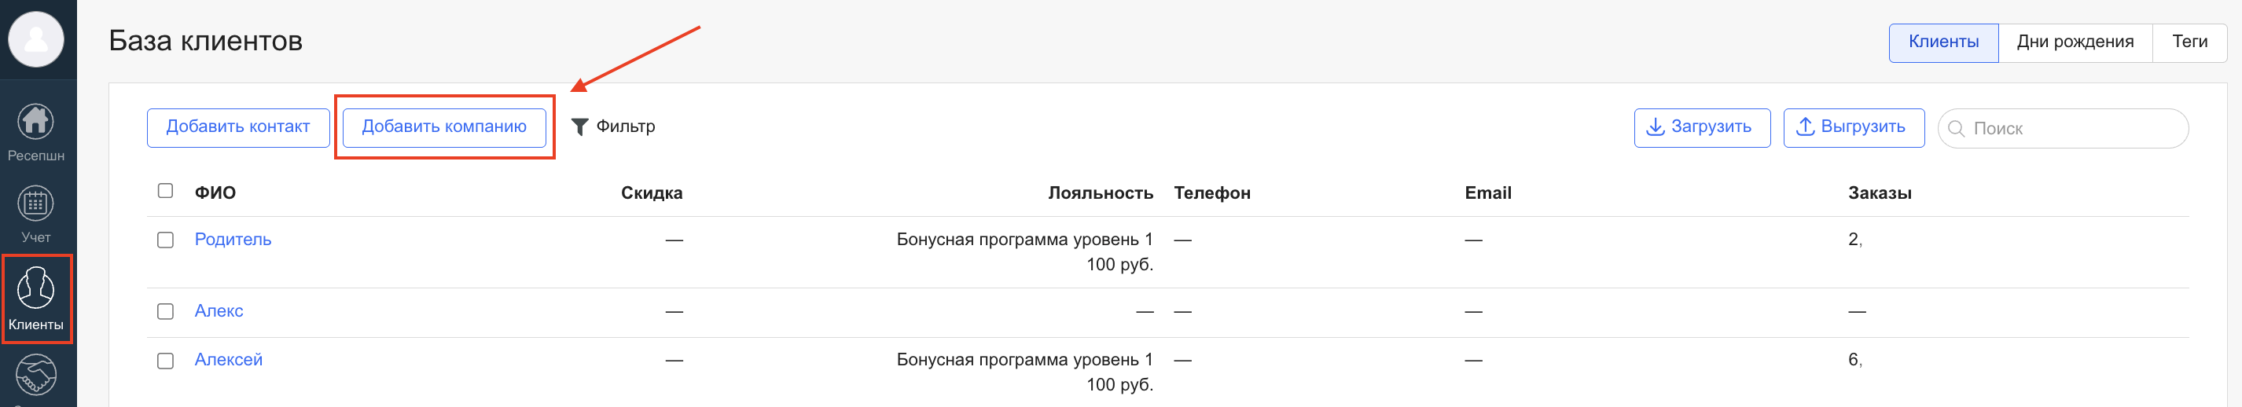Click the Фильтр funnel icon
The image size is (2242, 407).
[x=579, y=127]
